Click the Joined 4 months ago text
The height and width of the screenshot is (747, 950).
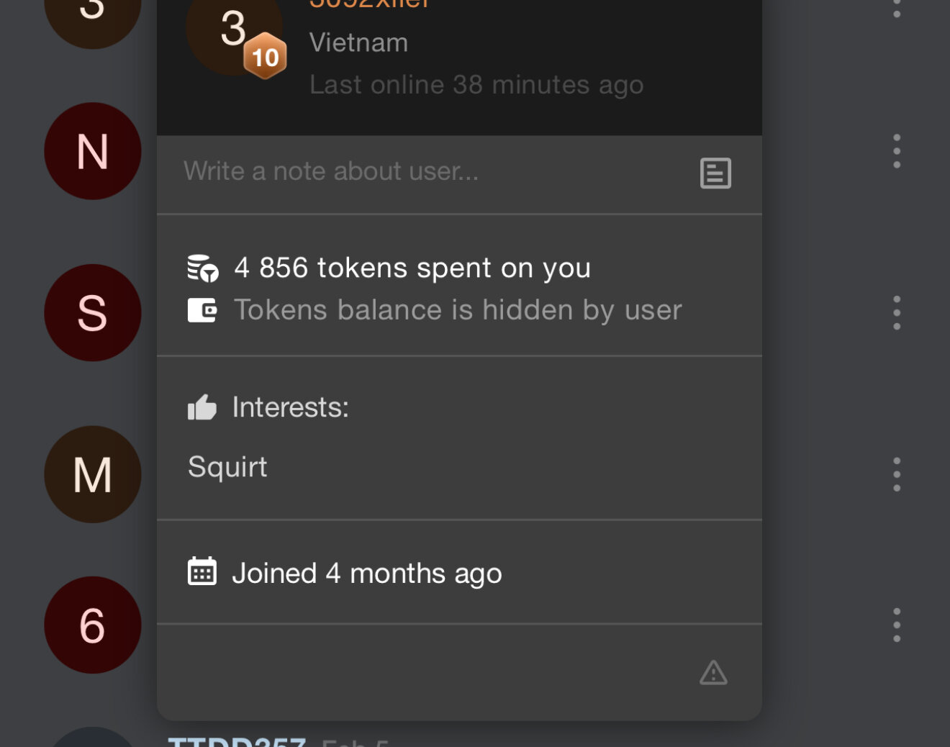coord(366,574)
